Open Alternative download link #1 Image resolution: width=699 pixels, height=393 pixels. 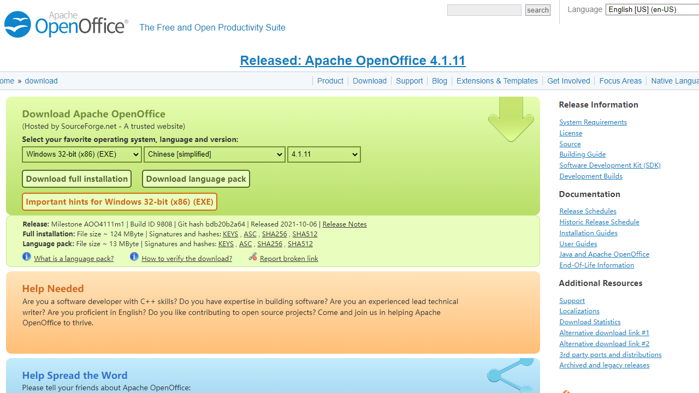(x=605, y=333)
